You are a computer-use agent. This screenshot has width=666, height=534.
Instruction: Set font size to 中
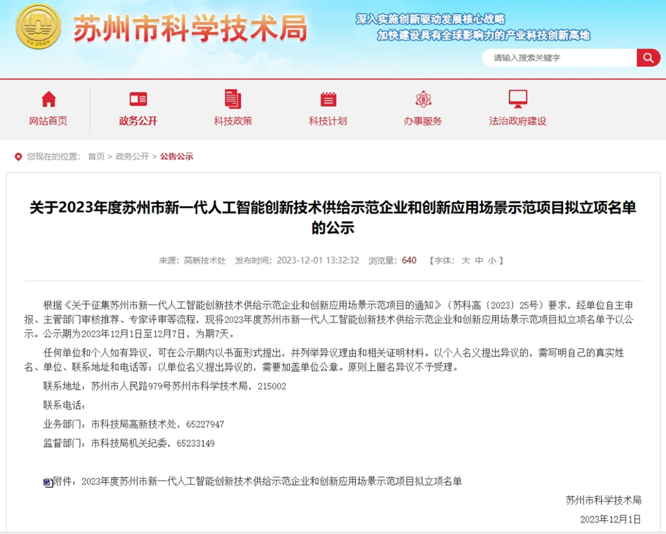pyautogui.click(x=479, y=261)
